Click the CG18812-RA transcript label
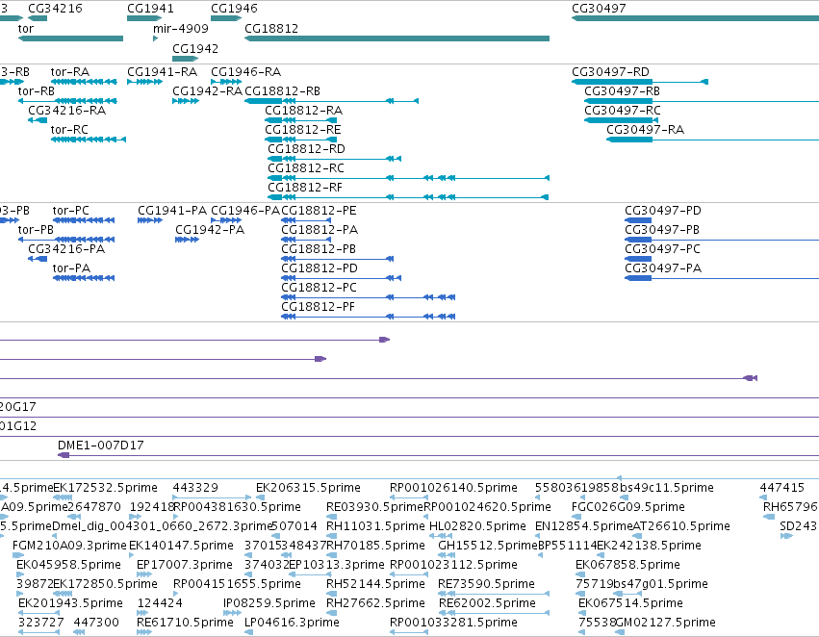The image size is (819, 637). click(x=303, y=111)
